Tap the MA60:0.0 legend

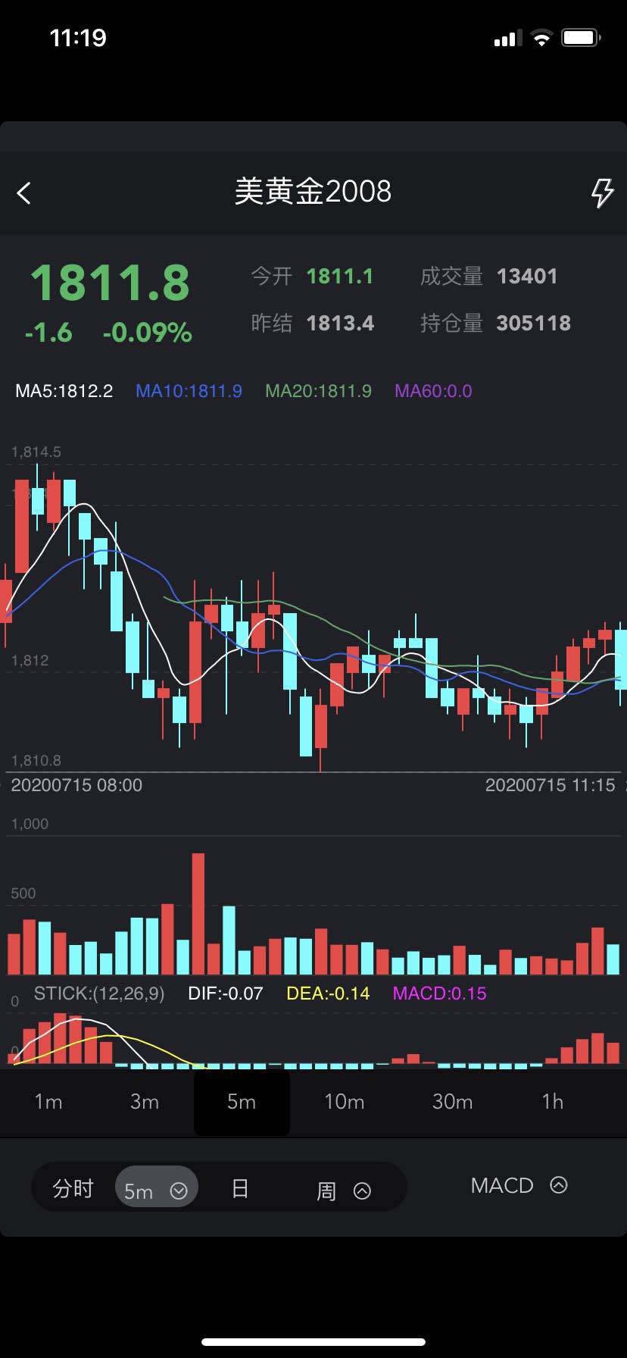pos(433,391)
